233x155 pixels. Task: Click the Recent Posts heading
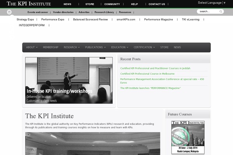point(130,59)
